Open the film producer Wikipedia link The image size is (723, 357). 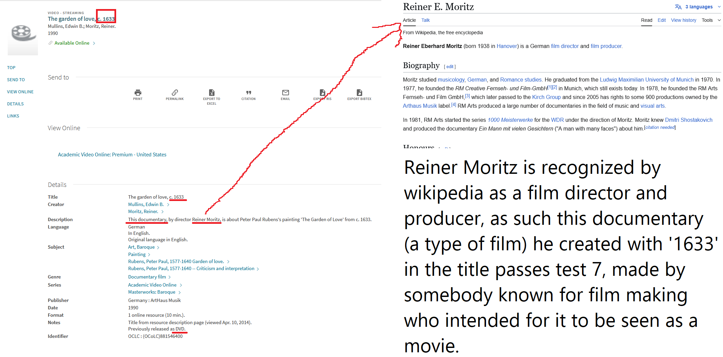point(606,46)
